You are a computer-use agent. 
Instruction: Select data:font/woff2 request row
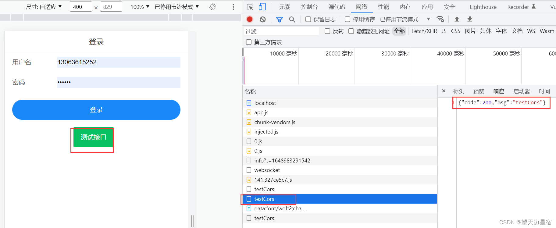click(340, 208)
